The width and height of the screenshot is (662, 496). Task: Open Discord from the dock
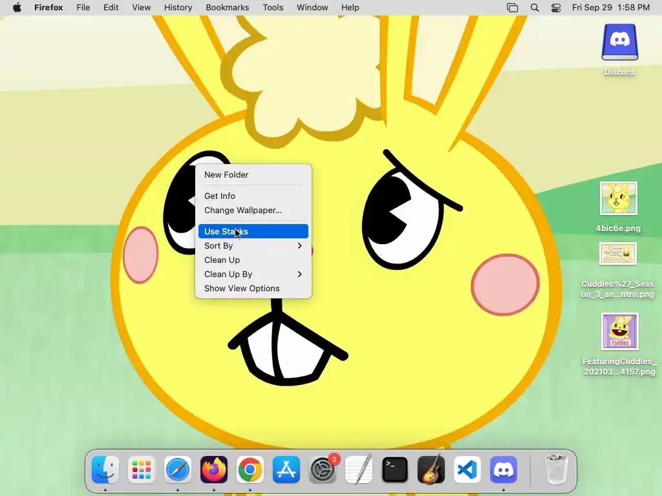coord(504,470)
